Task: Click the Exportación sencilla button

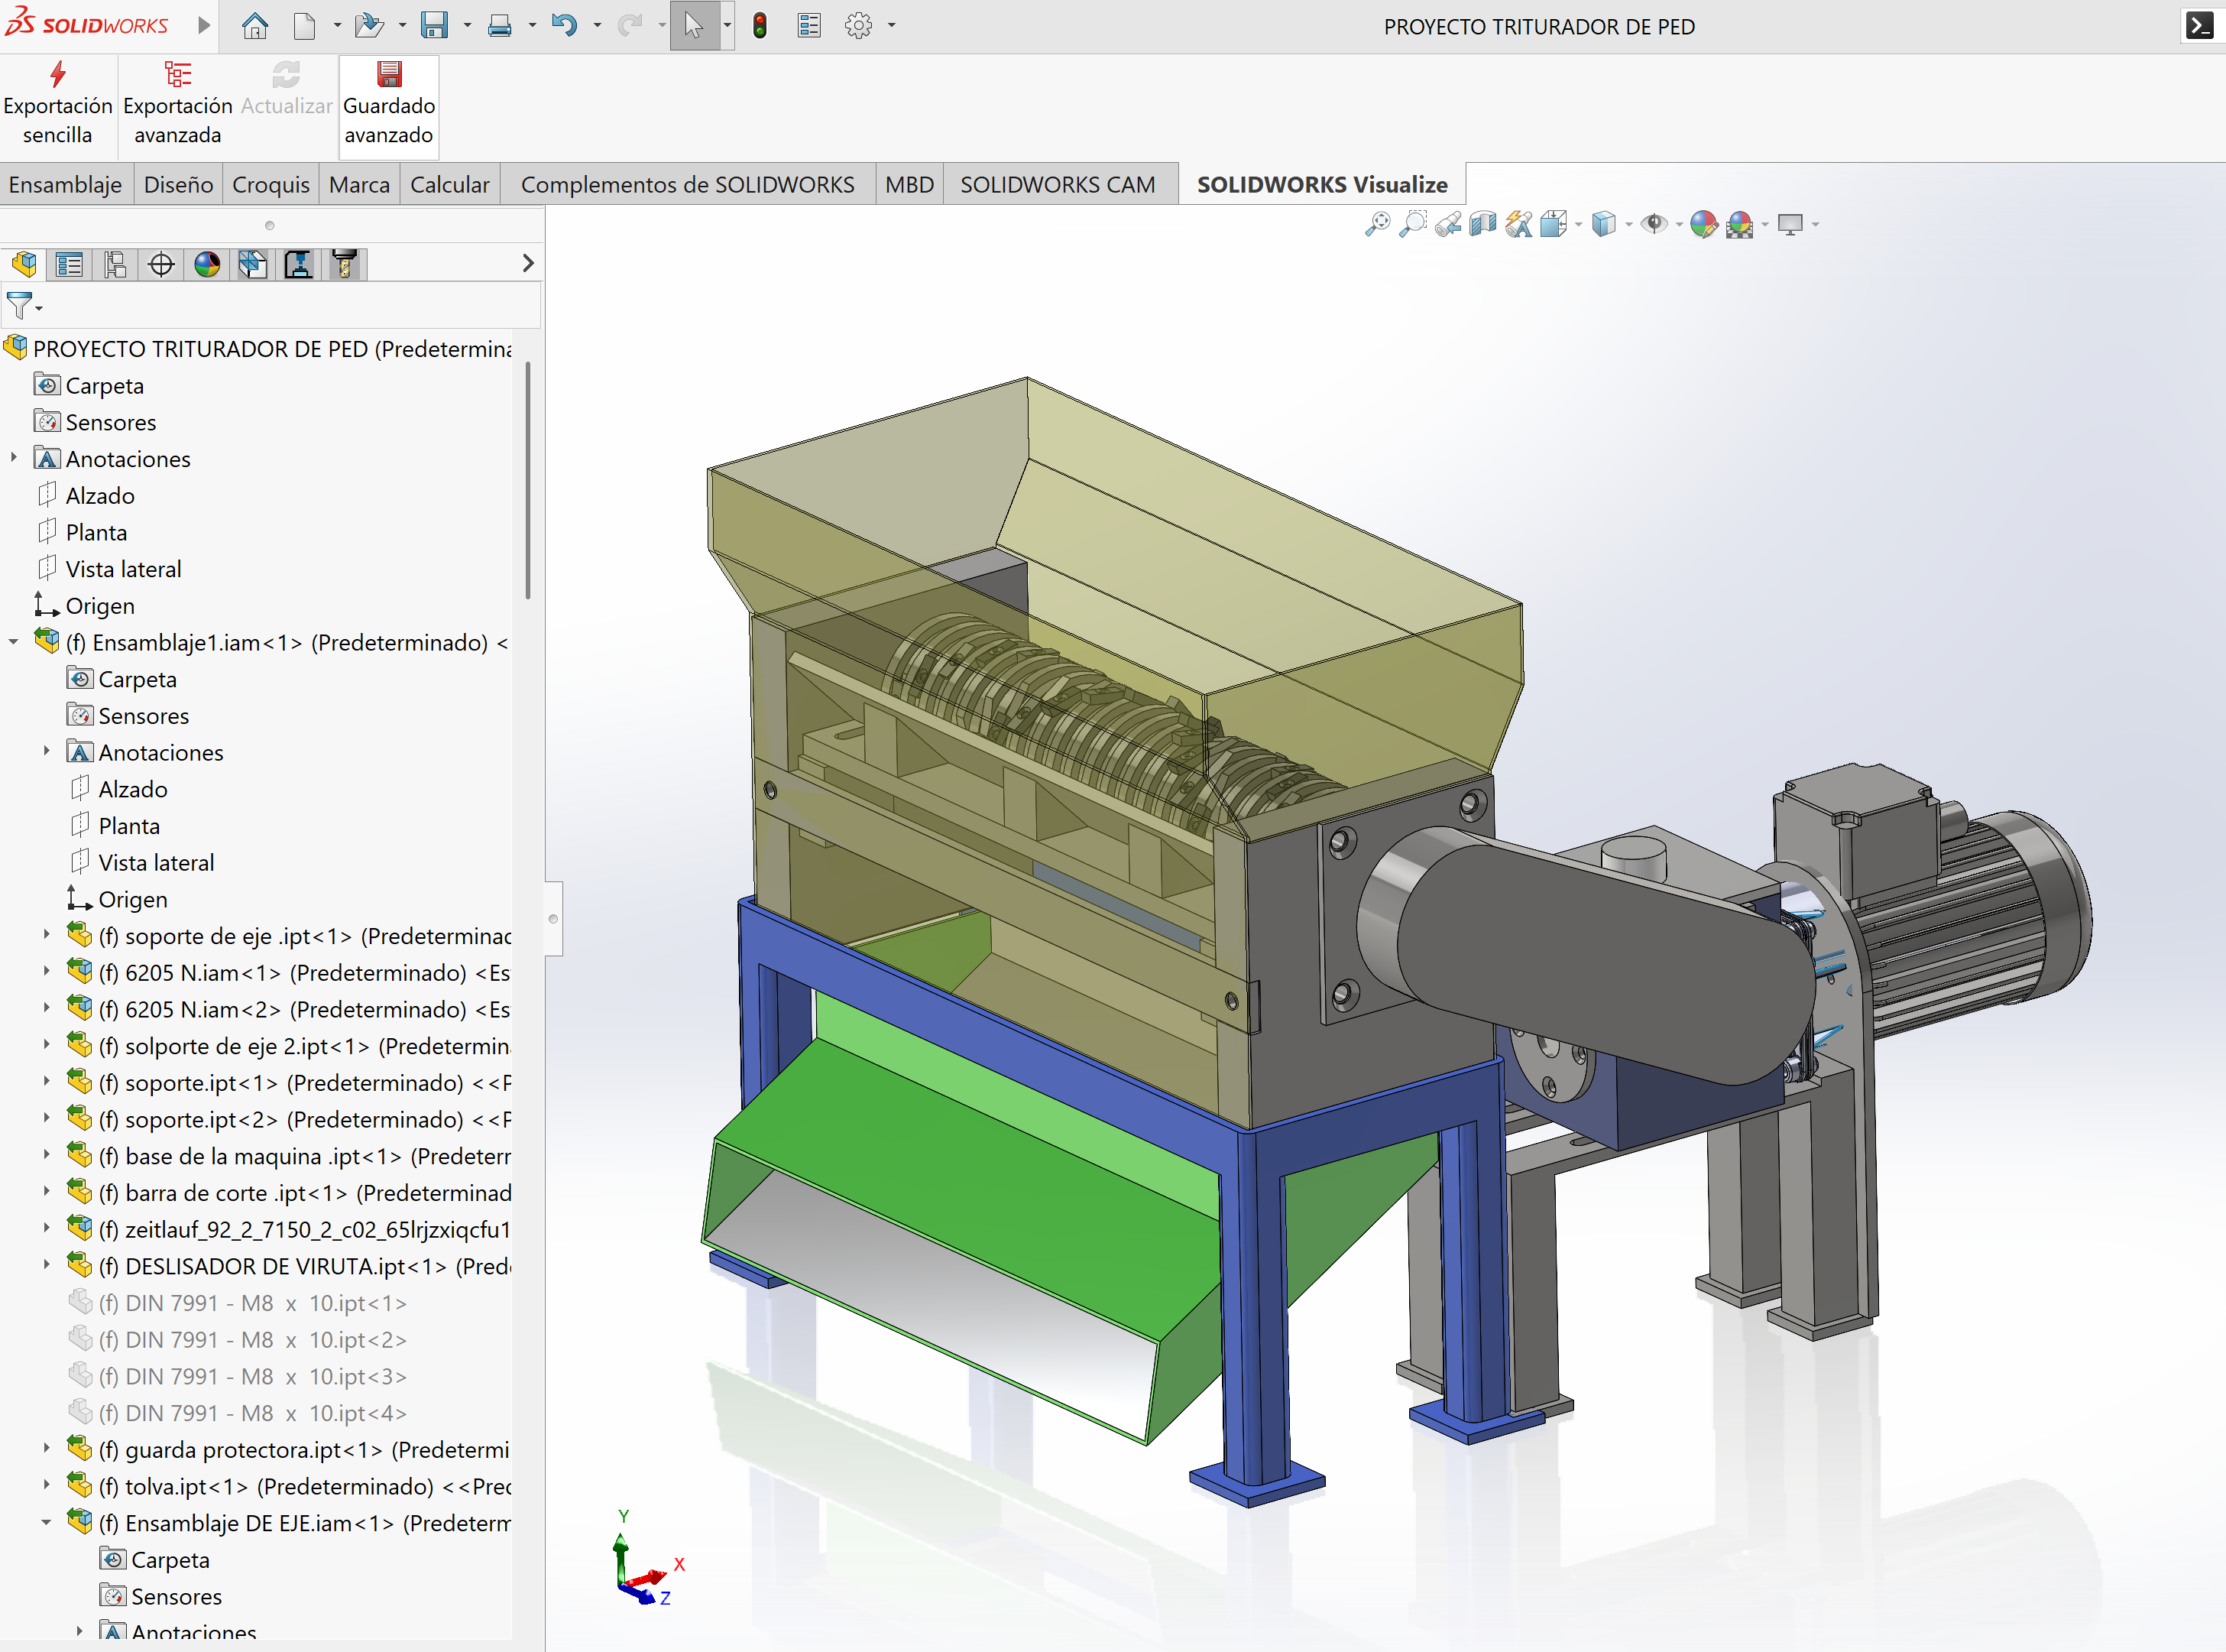Action: click(x=57, y=105)
